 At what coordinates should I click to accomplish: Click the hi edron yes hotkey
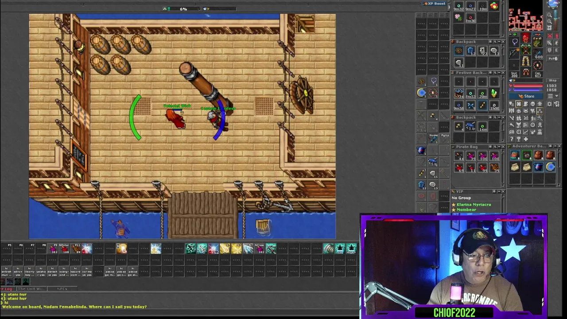[x=18, y=272]
